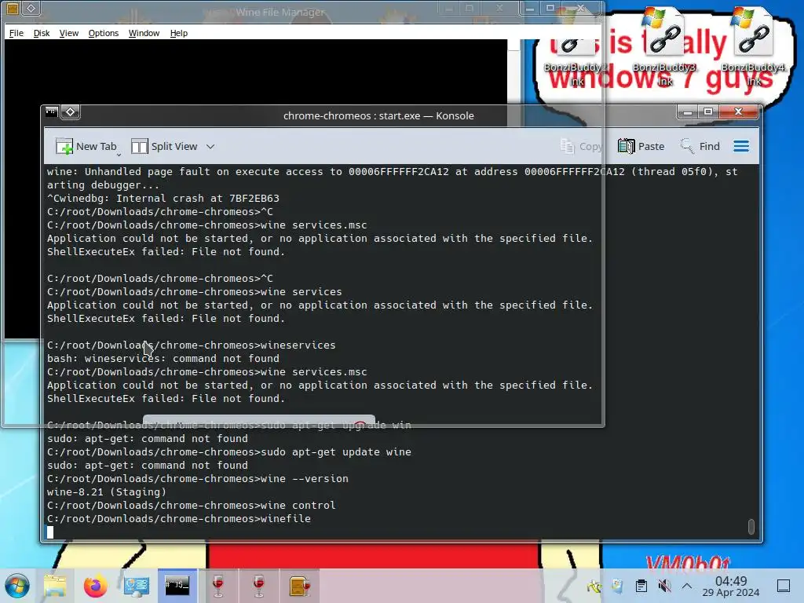The height and width of the screenshot is (603, 804).
Task: Click the 'Cwinedbg: Internal crash' line
Action: [x=163, y=198]
